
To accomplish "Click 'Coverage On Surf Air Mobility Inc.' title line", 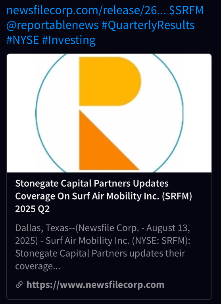I will pyautogui.click(x=104, y=196).
